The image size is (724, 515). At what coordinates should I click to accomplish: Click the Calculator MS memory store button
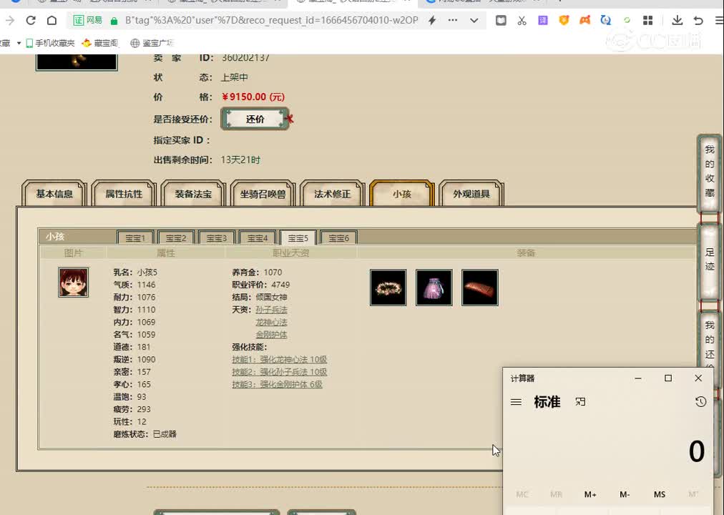[x=660, y=494]
